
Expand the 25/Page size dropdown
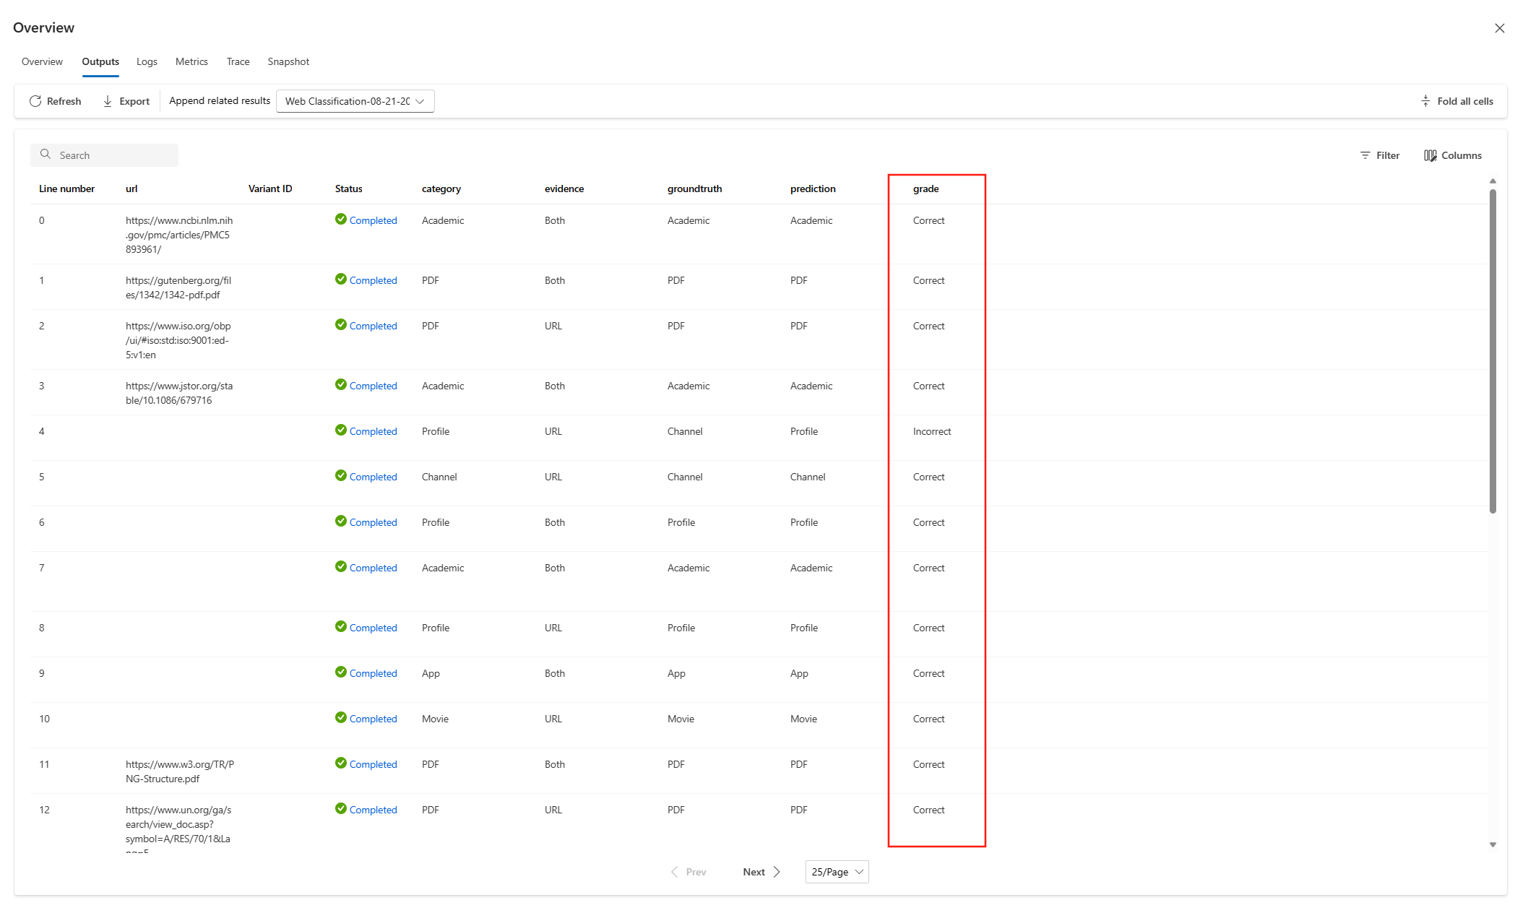837,872
